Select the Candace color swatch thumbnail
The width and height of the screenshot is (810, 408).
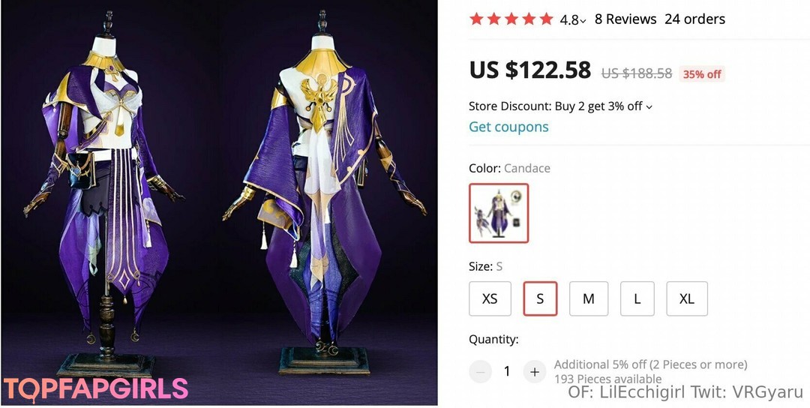(x=499, y=213)
